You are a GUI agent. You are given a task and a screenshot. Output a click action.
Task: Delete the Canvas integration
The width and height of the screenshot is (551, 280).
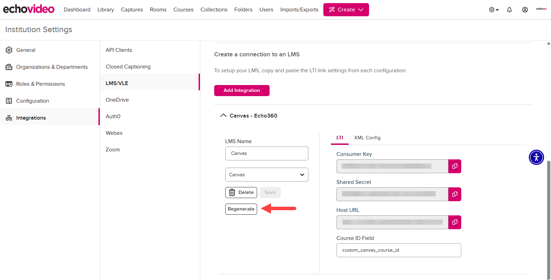(241, 193)
